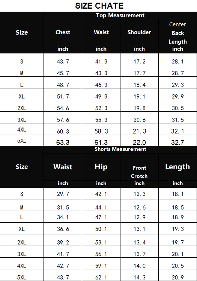This screenshot has width=197, height=281.
Task: Click the SIZE CHATE title text
Action: 99,6
